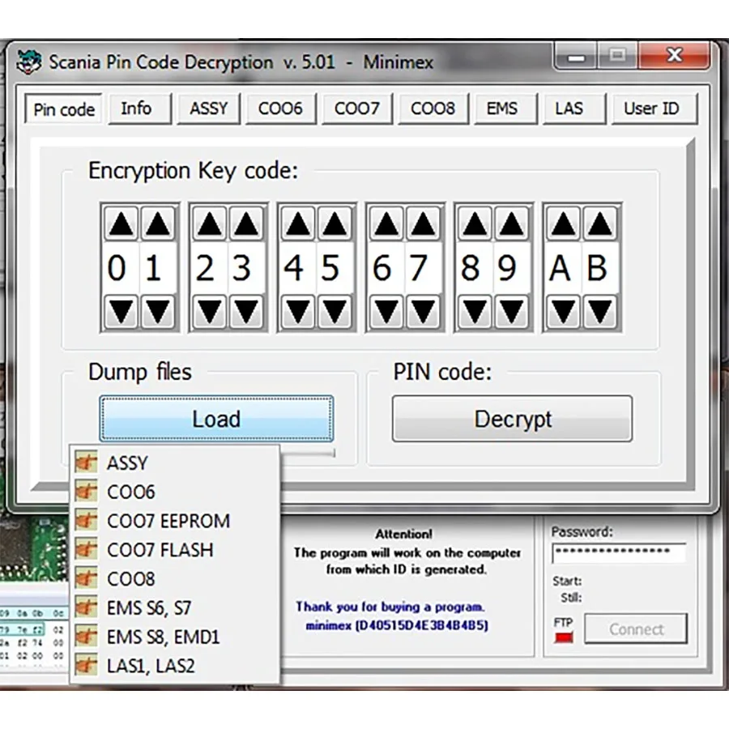The height and width of the screenshot is (729, 729).
Task: Select COO7 EEPROM dump option
Action: tap(174, 521)
